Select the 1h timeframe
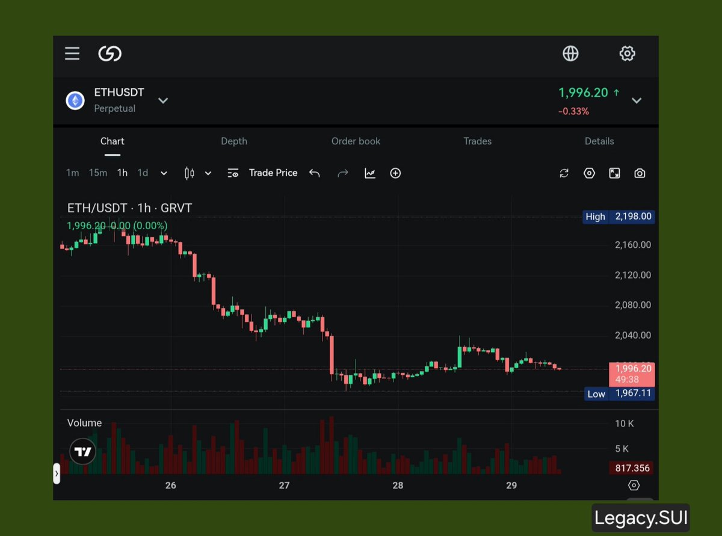This screenshot has width=722, height=536. pyautogui.click(x=122, y=173)
